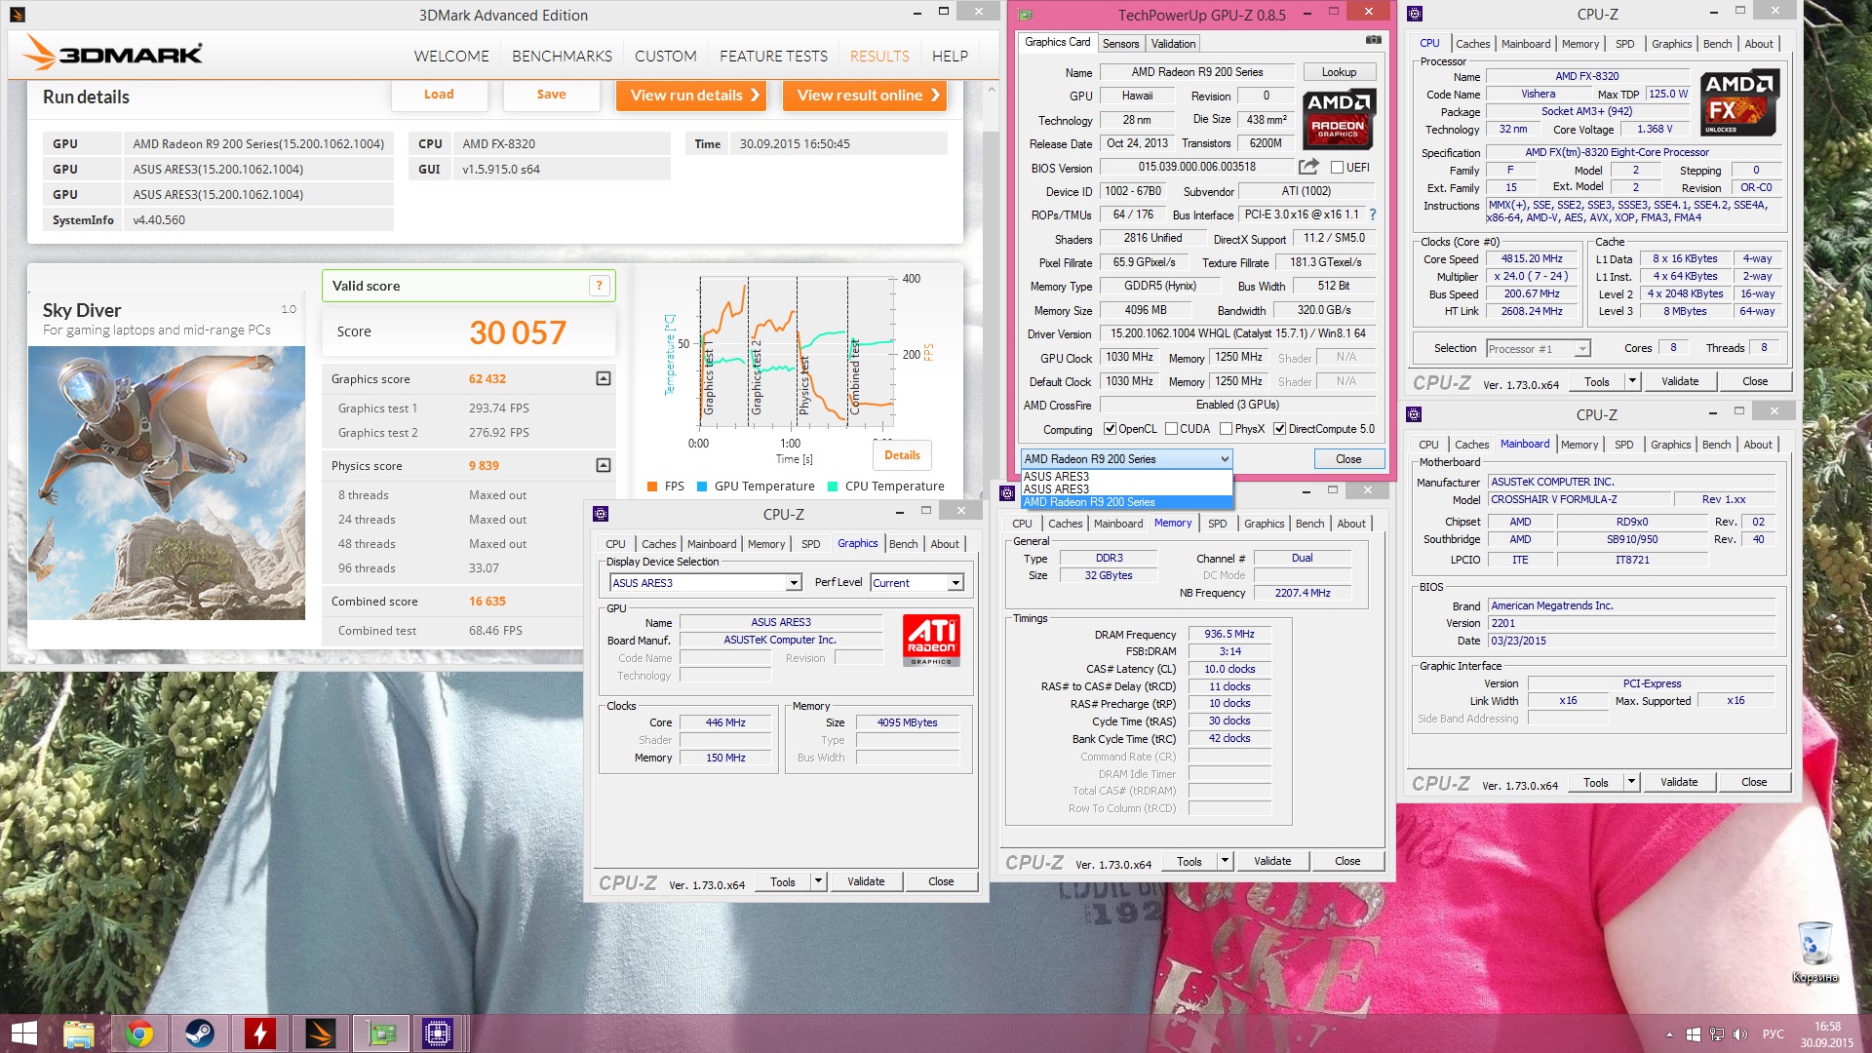Collapse the Physics score section
1872x1053 pixels.
(604, 465)
